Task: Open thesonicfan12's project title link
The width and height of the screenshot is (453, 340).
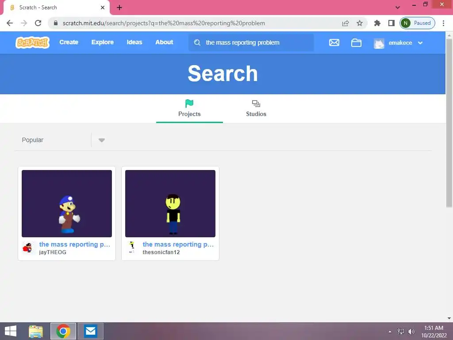Action: [x=178, y=244]
